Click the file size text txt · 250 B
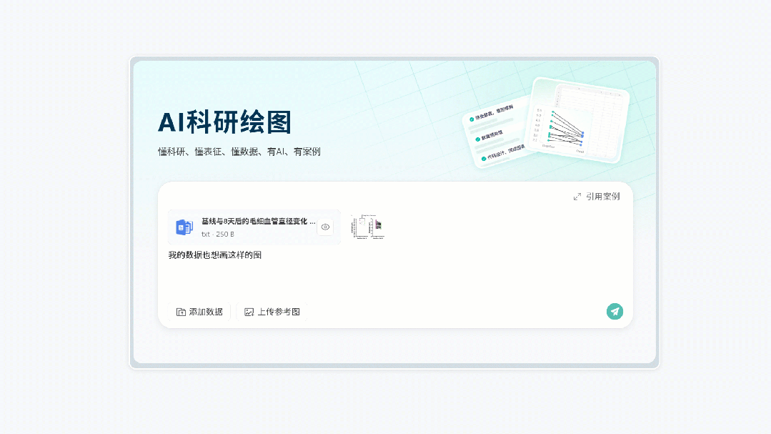Screen dimensions: 771x434 coord(218,235)
